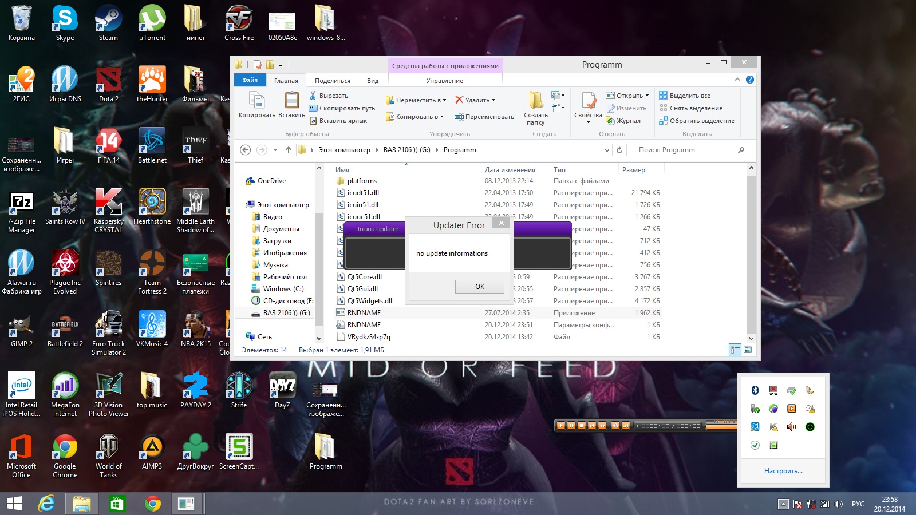Open recent locations dropdown arrow

point(275,150)
